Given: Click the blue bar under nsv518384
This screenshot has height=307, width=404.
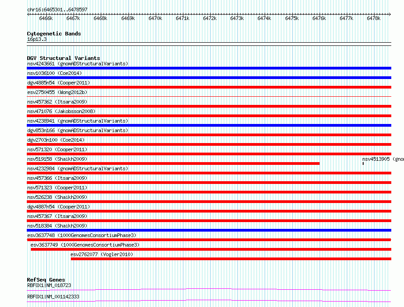Looking at the screenshot, I should pyautogui.click(x=209, y=230).
